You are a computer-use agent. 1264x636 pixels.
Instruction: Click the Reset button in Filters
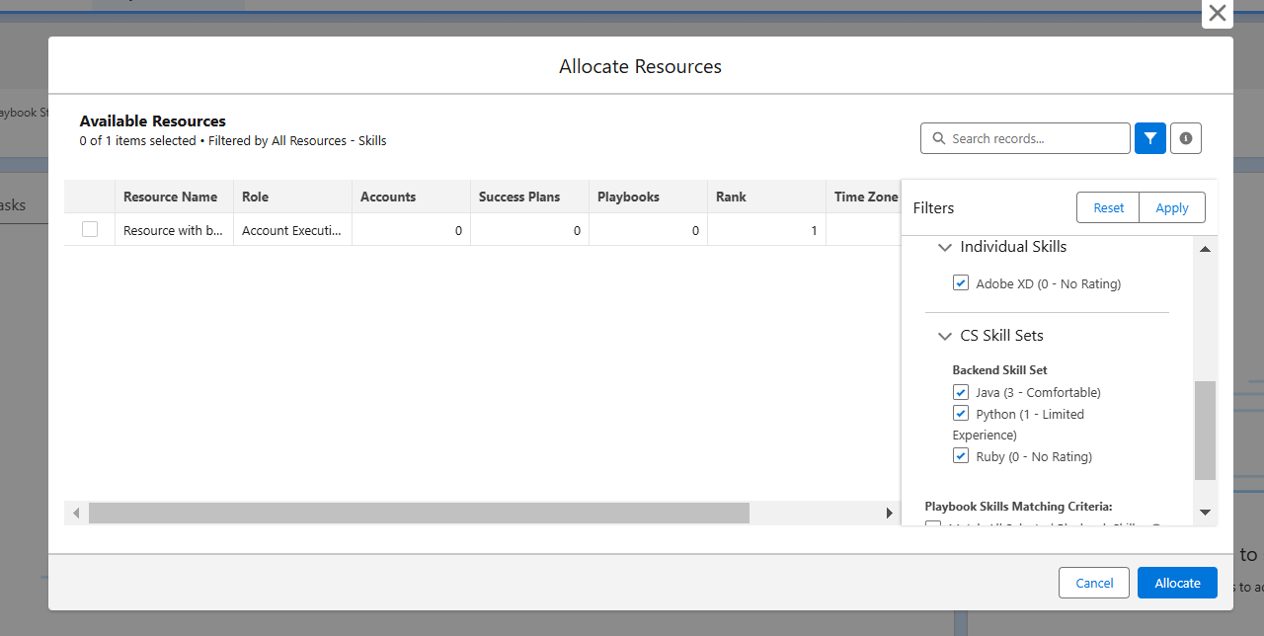point(1108,207)
